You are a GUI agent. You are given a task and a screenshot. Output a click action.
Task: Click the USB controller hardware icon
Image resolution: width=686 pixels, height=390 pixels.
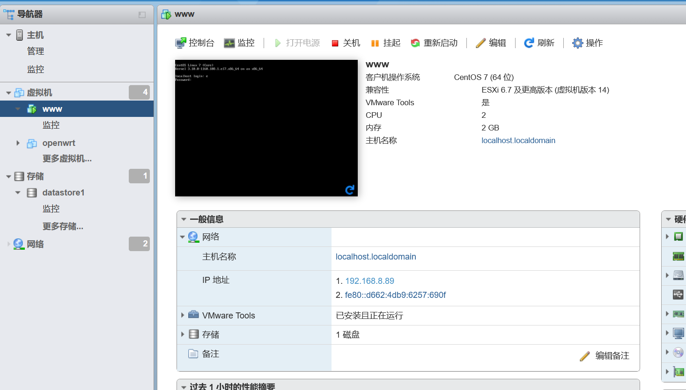(x=678, y=294)
